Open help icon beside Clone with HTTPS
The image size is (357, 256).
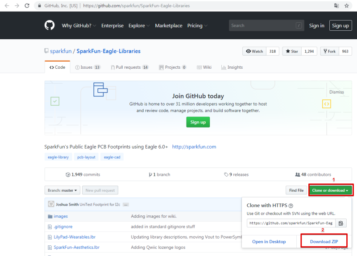click(x=291, y=206)
